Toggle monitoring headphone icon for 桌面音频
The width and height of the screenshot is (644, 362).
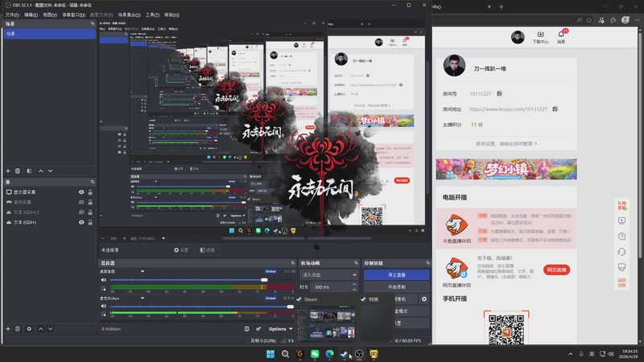(104, 288)
